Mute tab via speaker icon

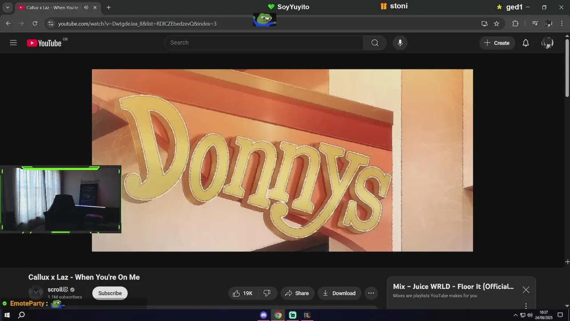tap(86, 8)
